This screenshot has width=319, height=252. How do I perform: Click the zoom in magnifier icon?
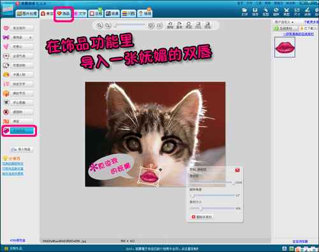point(99,25)
